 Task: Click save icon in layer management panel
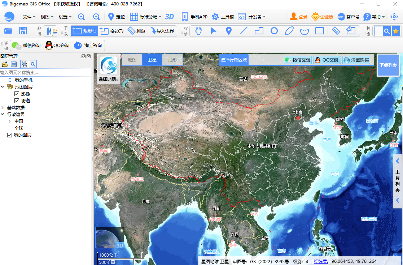14,64
